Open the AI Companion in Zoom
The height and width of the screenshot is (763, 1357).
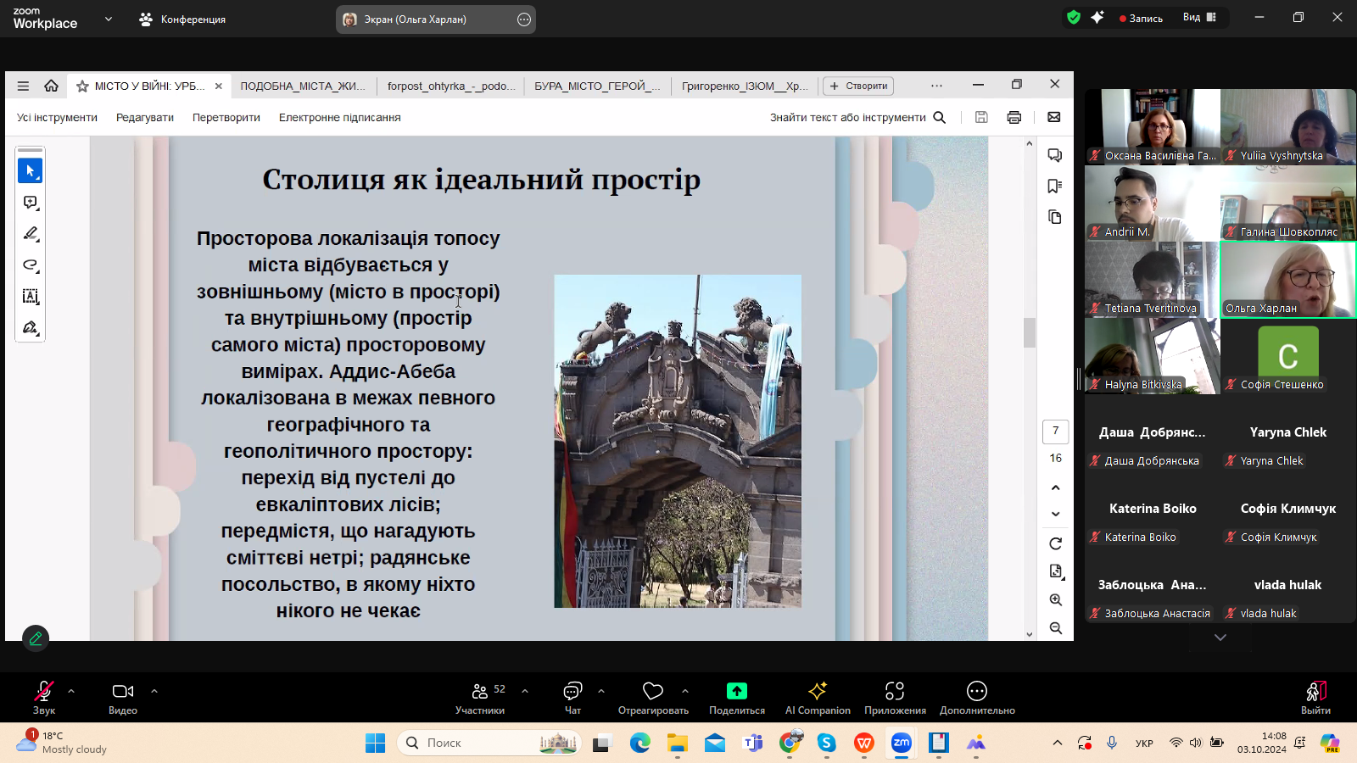(x=817, y=698)
